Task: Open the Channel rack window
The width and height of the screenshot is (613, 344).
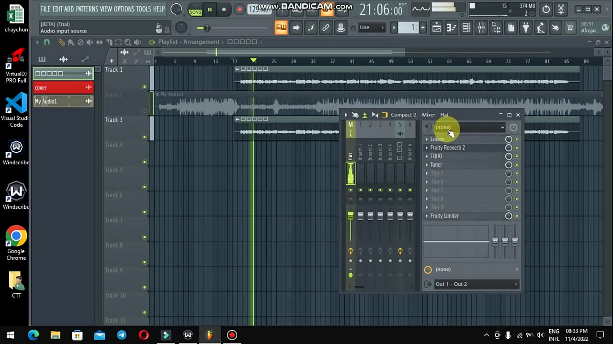Action: point(466,28)
